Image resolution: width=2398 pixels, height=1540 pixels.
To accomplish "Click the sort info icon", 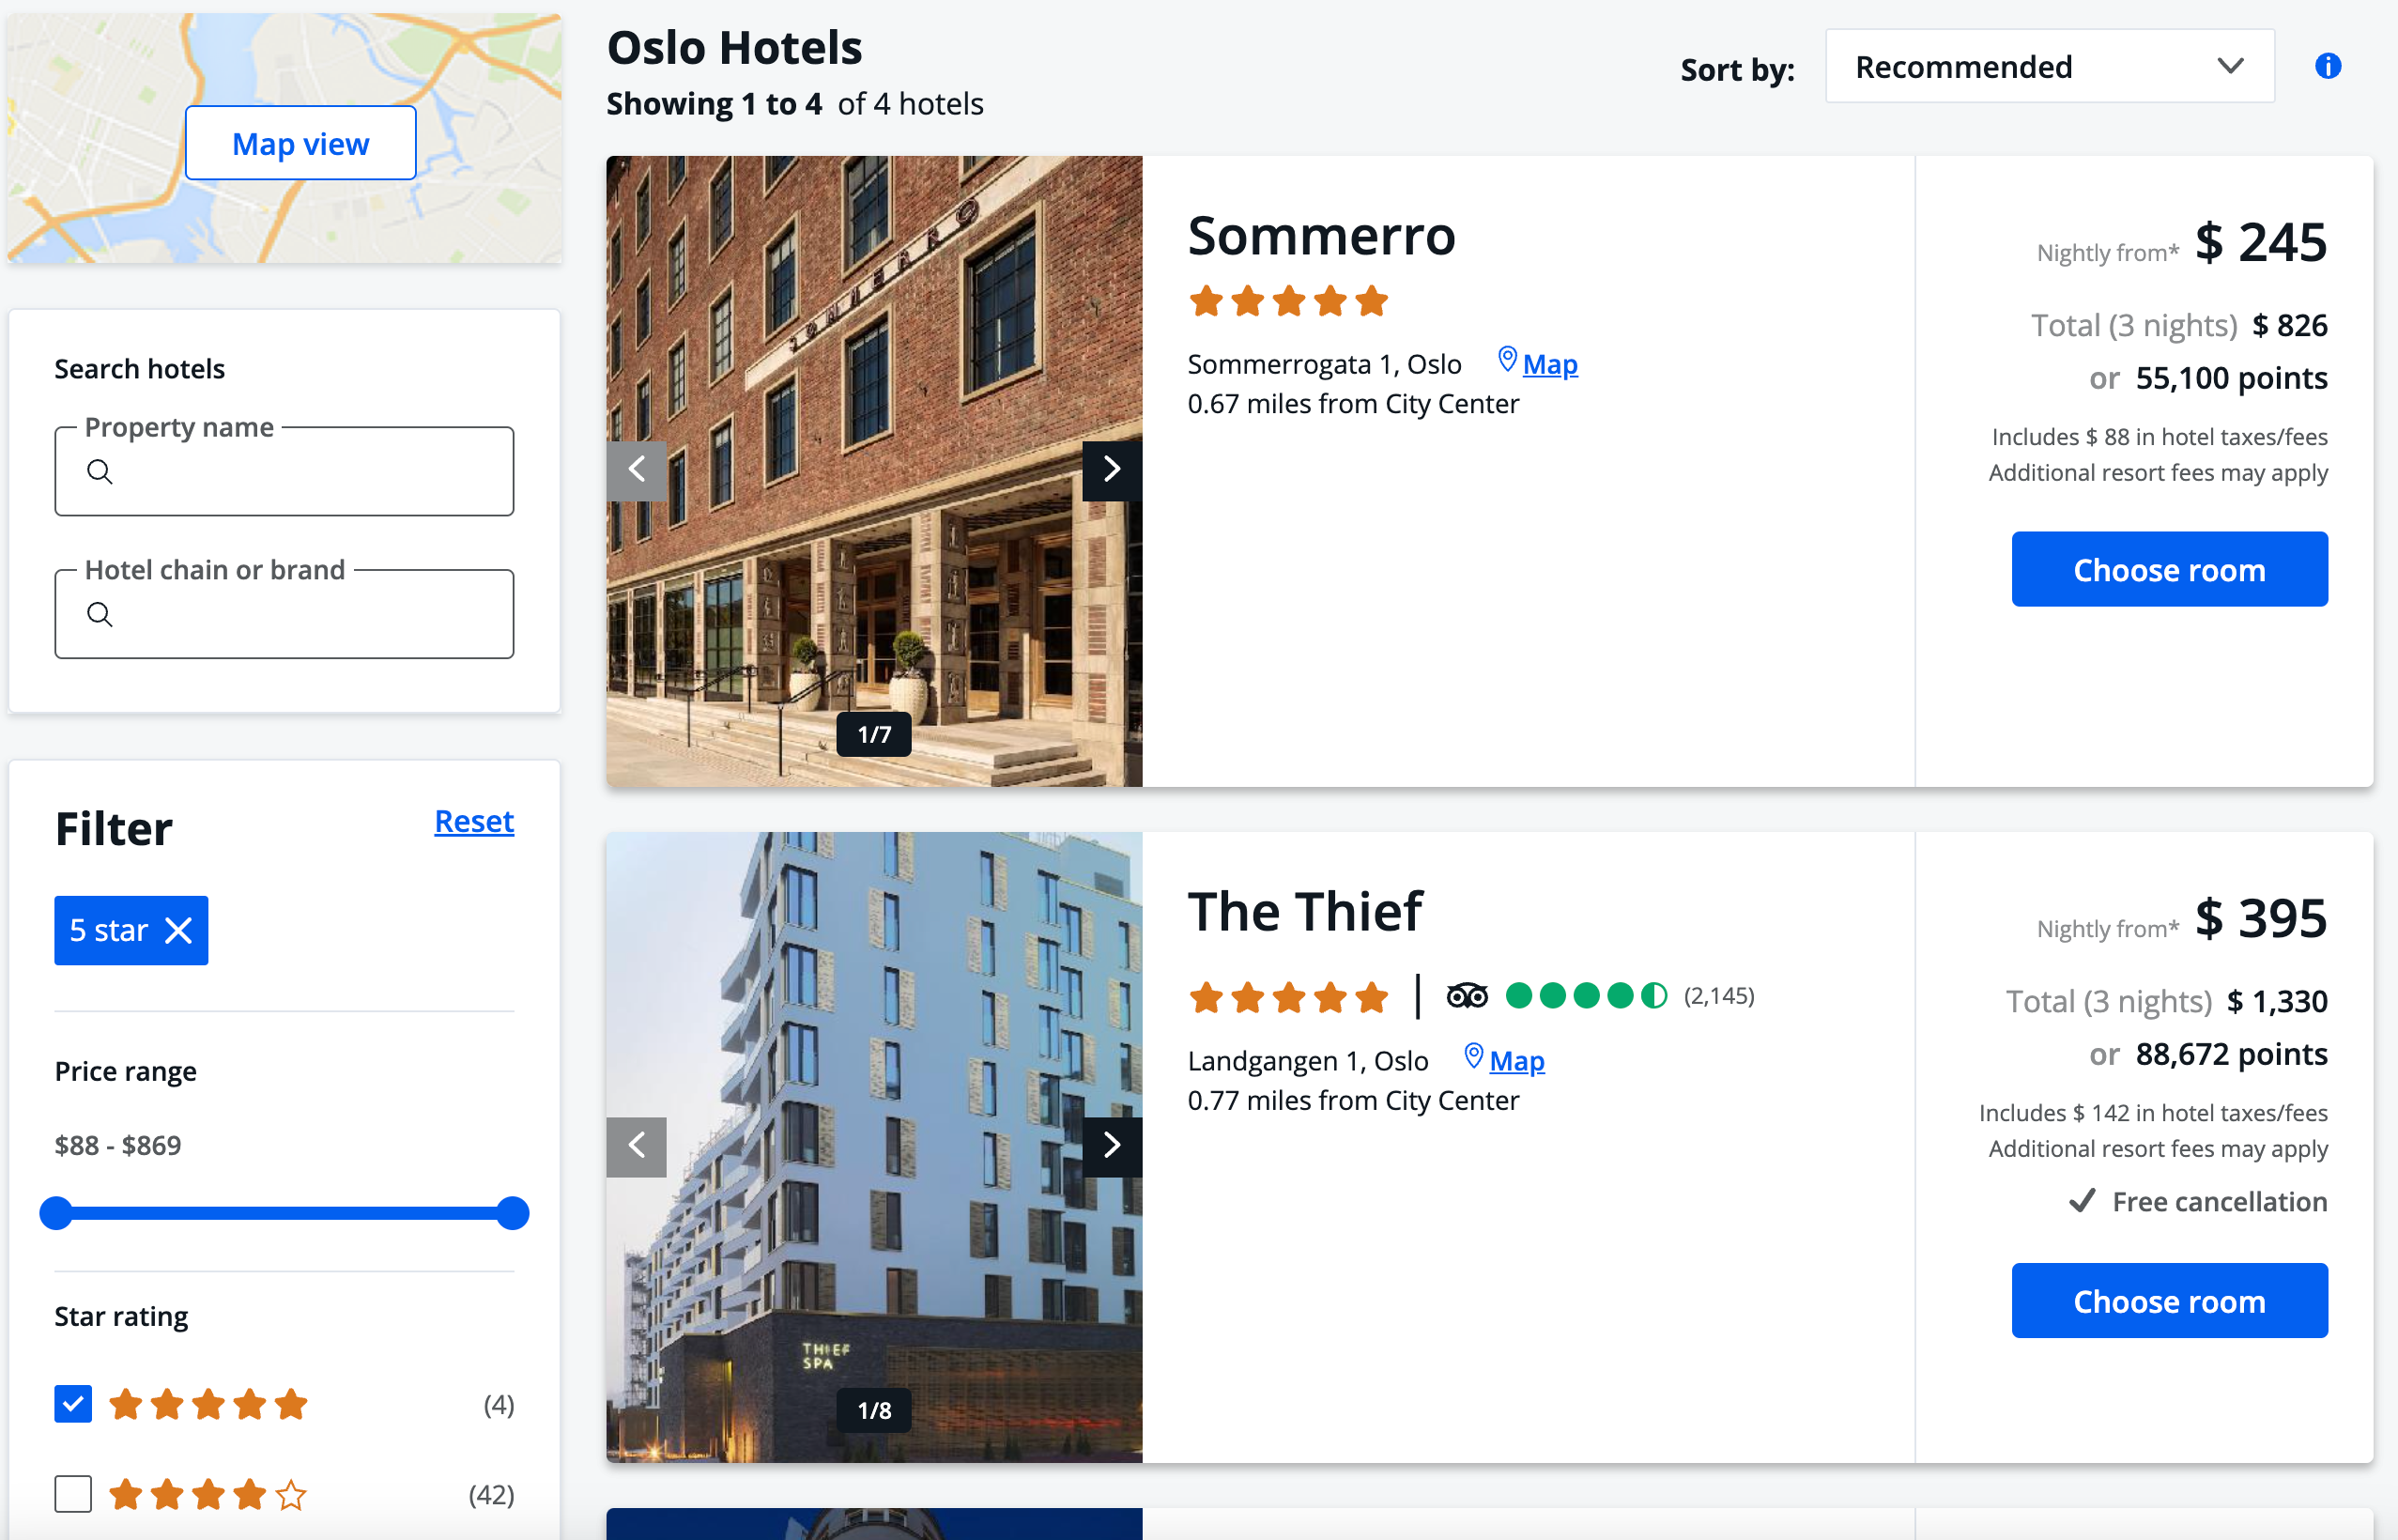I will tap(2327, 66).
